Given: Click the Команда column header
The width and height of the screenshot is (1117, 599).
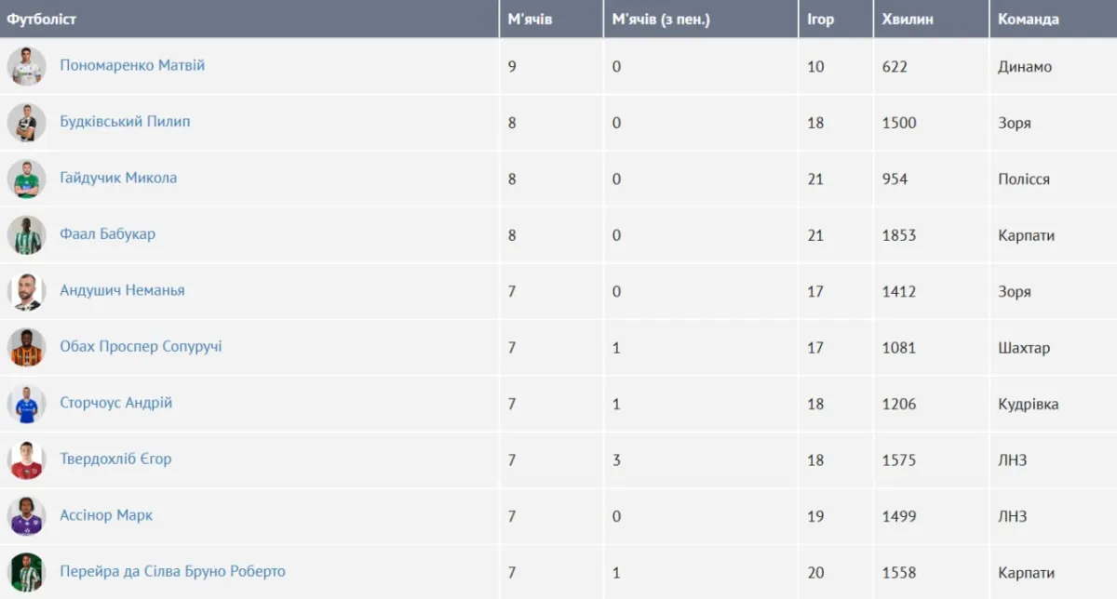Looking at the screenshot, I should click(1028, 19).
